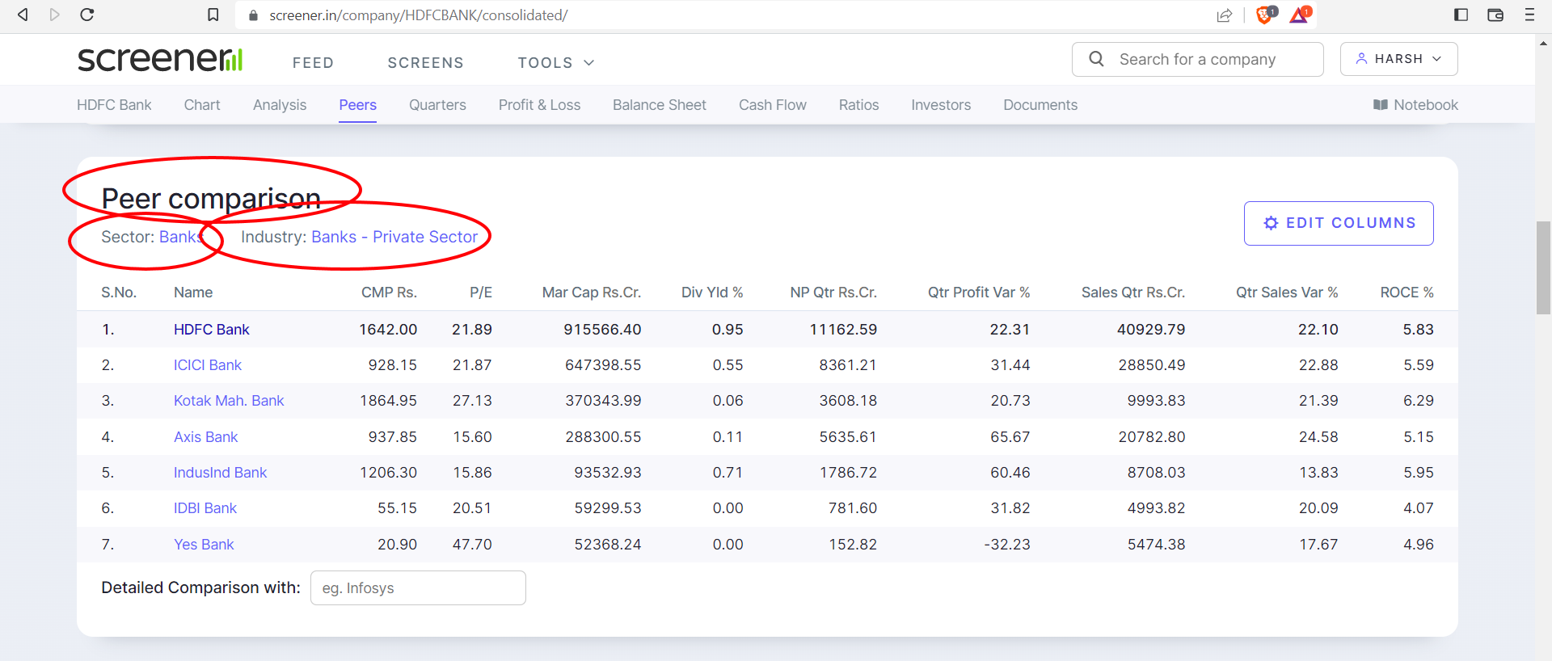
Task: Open Banks - Private Sector industry link
Action: pyautogui.click(x=394, y=237)
